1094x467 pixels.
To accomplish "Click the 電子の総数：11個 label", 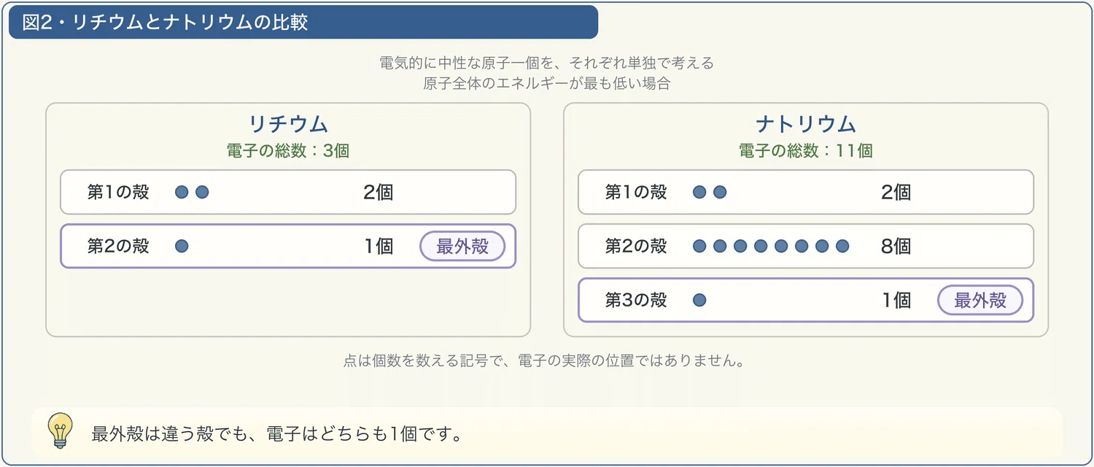I will click(806, 151).
